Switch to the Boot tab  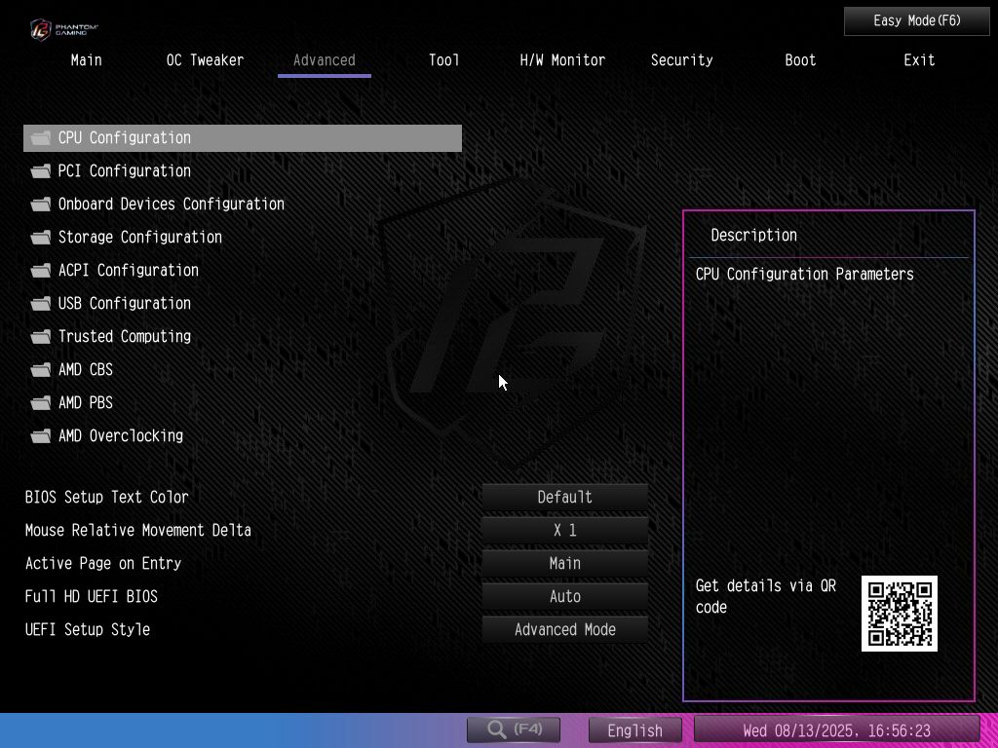point(800,60)
